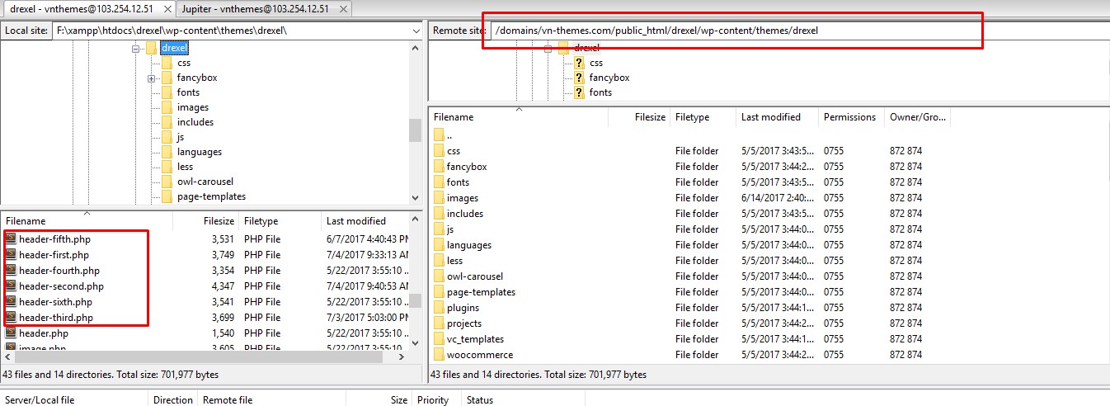This screenshot has width=1110, height=406.
Task: Click into the Remote site path field
Action: pos(734,31)
